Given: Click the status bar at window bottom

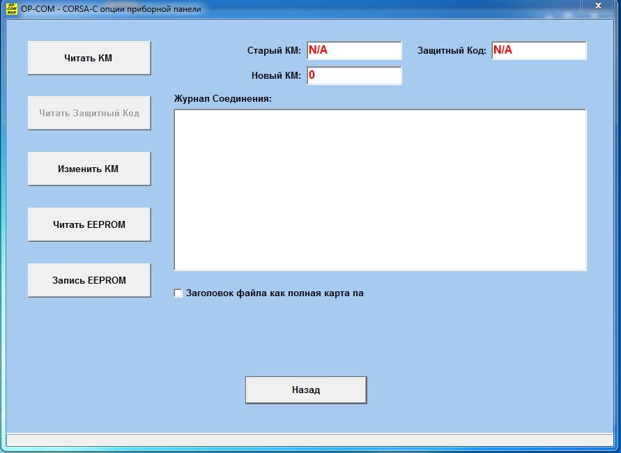Looking at the screenshot, I should pyautogui.click(x=309, y=440).
